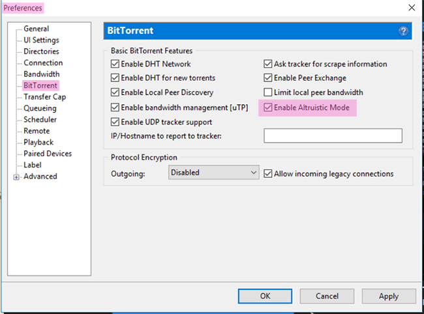This screenshot has width=424, height=314.
Task: Close the Preferences window
Action: tap(412, 8)
